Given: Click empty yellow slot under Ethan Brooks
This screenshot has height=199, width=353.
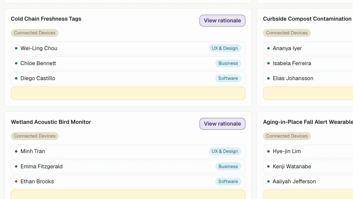Looking at the screenshot, I should click(x=128, y=195).
